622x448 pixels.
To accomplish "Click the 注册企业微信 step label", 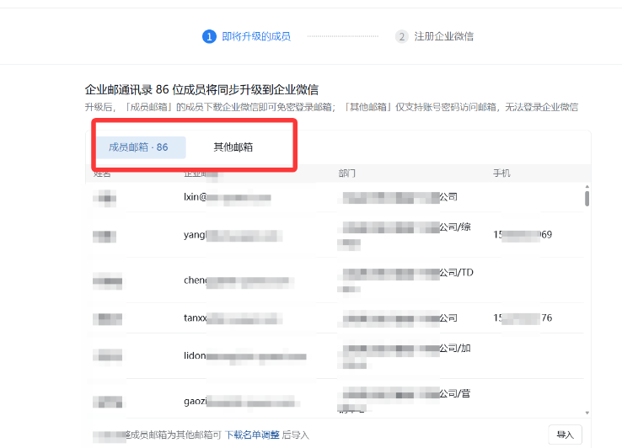I will click(x=443, y=36).
